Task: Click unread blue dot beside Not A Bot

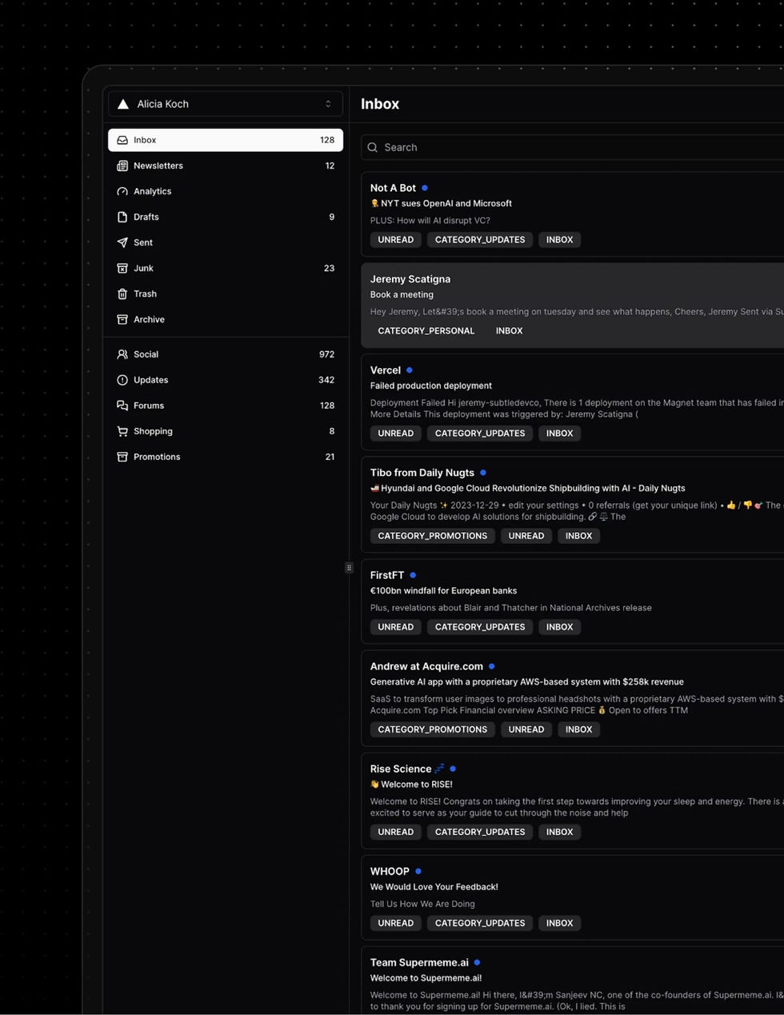Action: coord(425,188)
